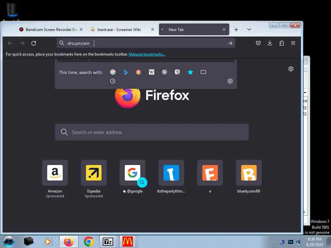Open a new tab with plus button
This screenshot has height=248, width=331.
(x=236, y=29)
